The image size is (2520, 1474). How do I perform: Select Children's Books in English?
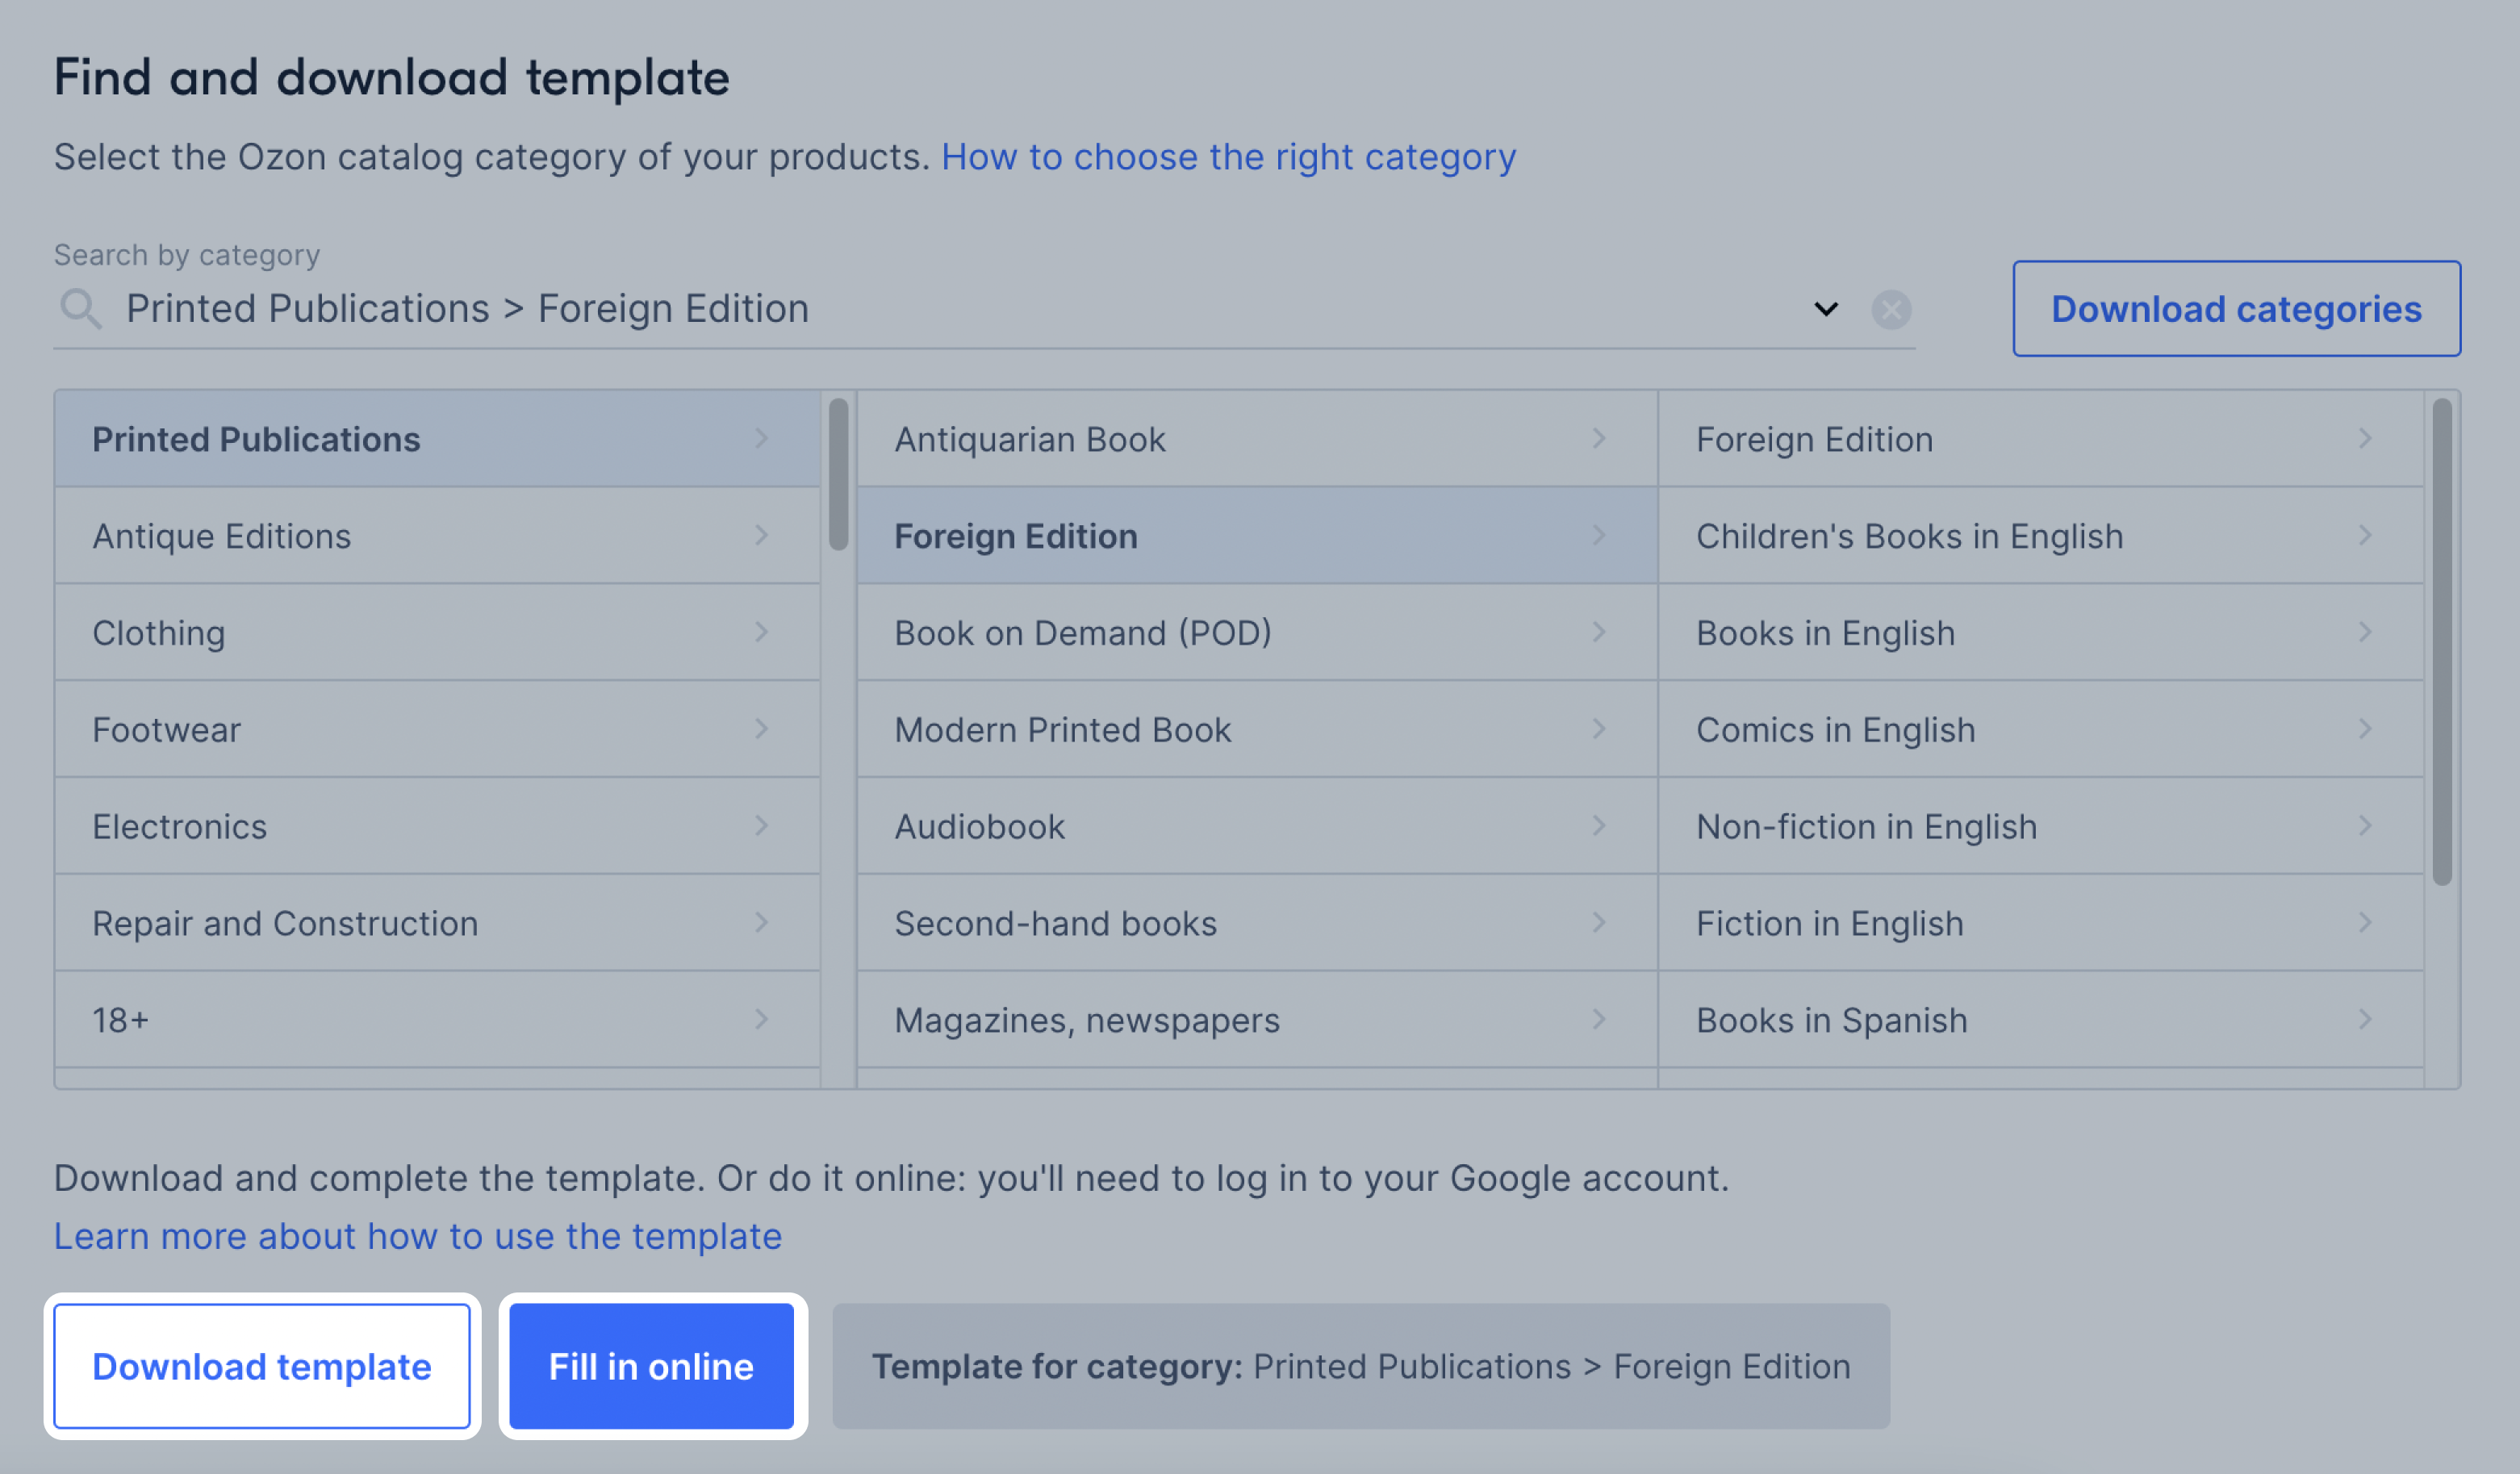2041,536
